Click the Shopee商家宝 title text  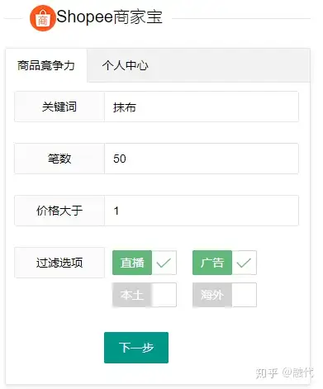(x=110, y=17)
